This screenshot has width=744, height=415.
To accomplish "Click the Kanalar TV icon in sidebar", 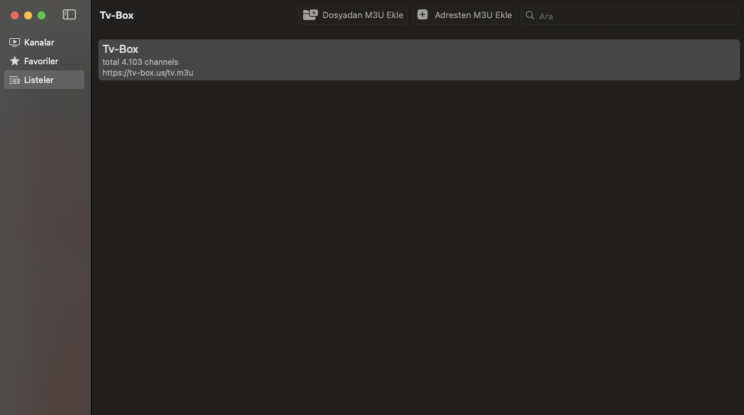I will pos(15,42).
